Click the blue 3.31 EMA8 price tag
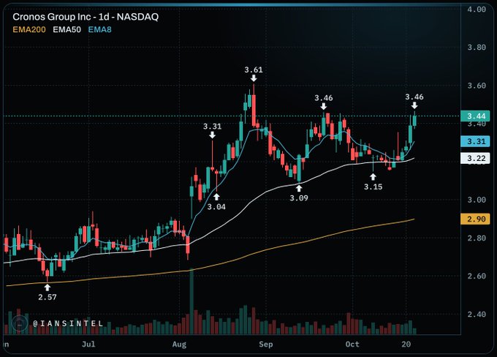497x357 pixels. (476, 141)
